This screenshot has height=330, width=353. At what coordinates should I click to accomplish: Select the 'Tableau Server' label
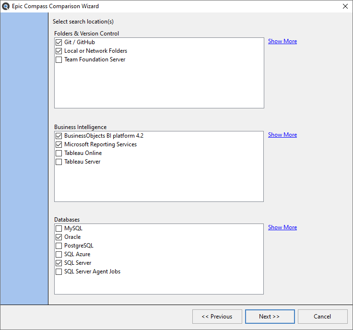[82, 162]
